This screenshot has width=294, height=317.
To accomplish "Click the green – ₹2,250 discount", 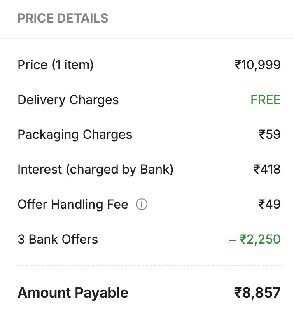I will [x=254, y=240].
